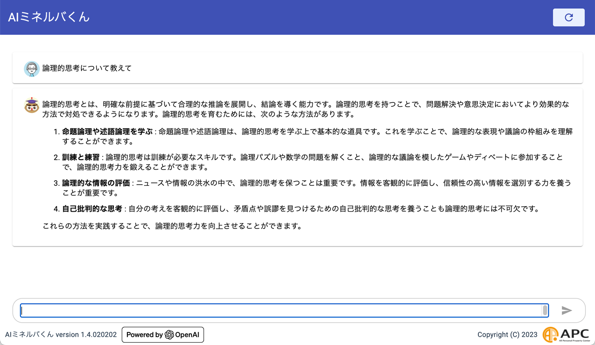Click the bold heading 論理的な情報の評価

[96, 183]
